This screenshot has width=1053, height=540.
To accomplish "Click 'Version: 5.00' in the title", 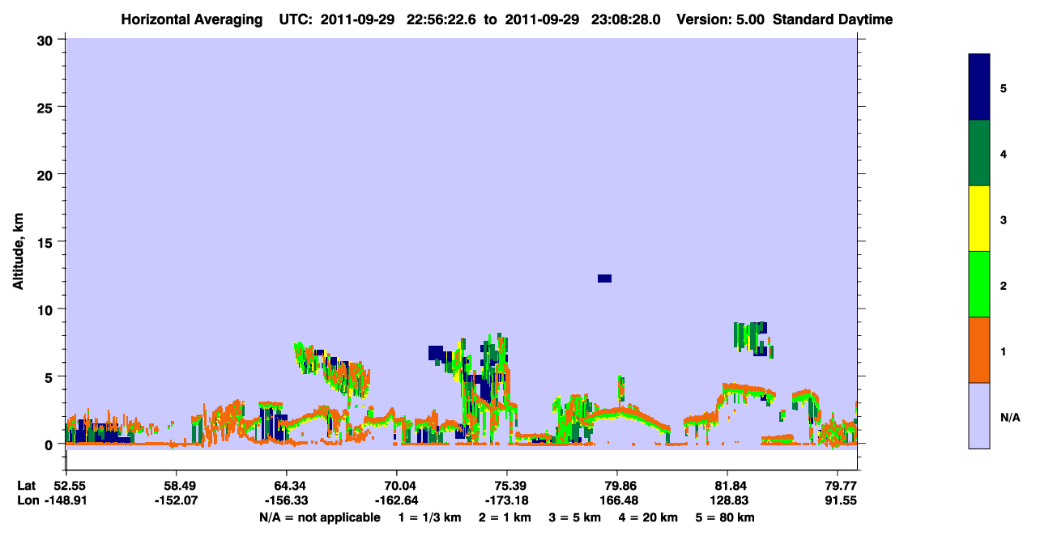I will (x=720, y=19).
